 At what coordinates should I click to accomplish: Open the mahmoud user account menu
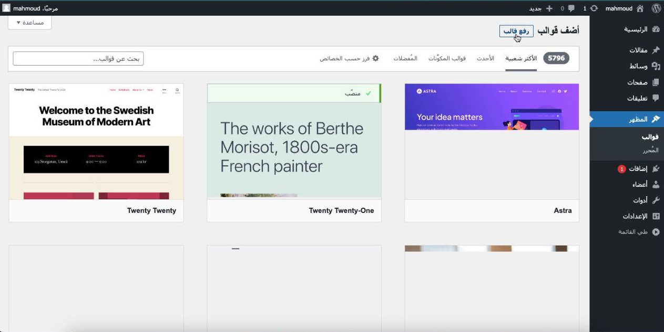tap(30, 8)
